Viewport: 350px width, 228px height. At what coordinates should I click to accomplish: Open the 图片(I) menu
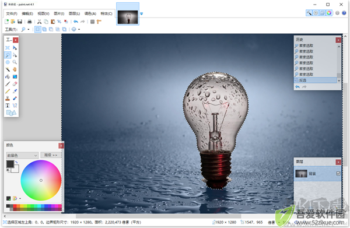coord(59,13)
